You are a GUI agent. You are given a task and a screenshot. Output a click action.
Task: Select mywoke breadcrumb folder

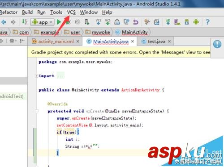(x=98, y=32)
